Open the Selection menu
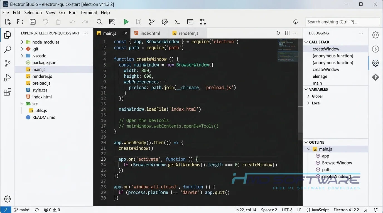Viewport: 383px width, 213px height. (33, 12)
